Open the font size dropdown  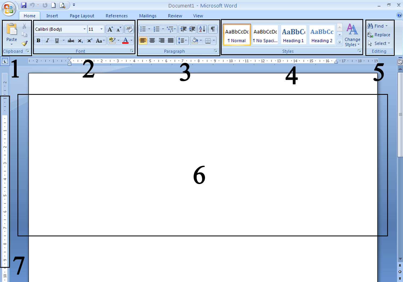[101, 29]
